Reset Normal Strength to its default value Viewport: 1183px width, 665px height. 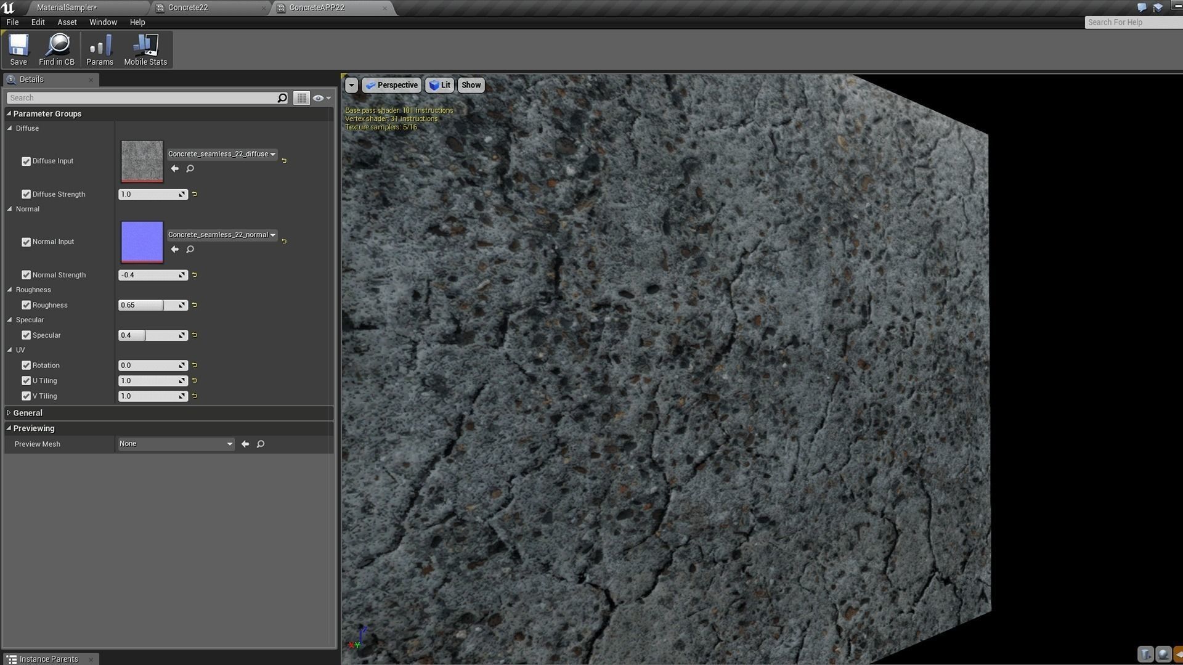[x=194, y=275]
